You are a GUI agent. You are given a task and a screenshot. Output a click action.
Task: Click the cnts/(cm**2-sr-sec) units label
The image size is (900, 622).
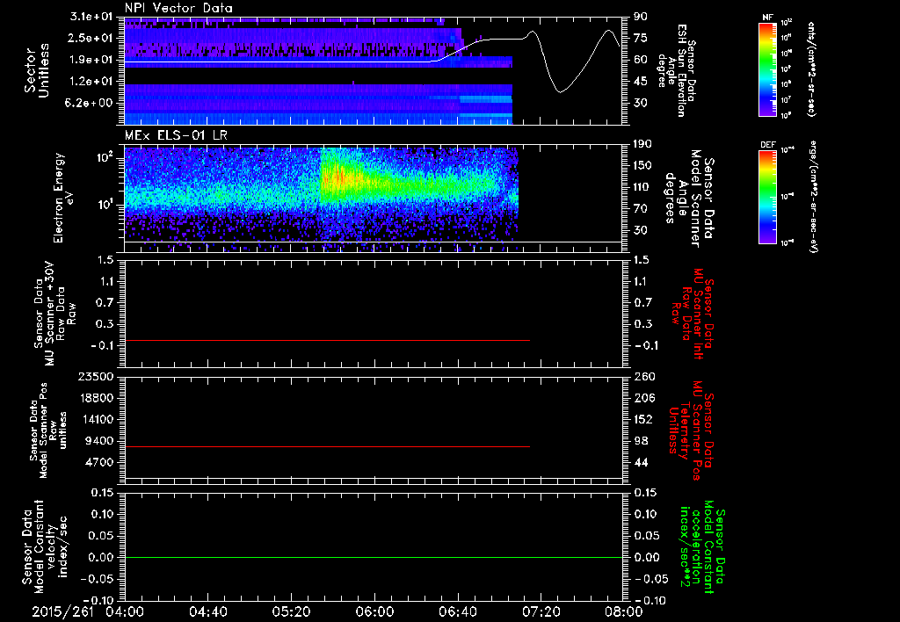point(811,69)
